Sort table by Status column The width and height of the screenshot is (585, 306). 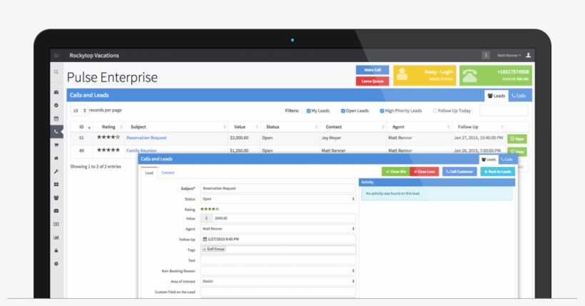pos(290,127)
